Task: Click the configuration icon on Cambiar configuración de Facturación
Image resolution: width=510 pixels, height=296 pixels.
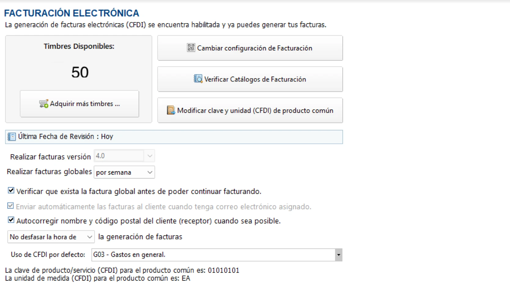Action: (x=191, y=48)
